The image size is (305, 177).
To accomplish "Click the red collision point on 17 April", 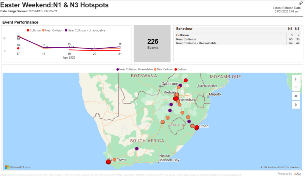I will click(18, 48).
